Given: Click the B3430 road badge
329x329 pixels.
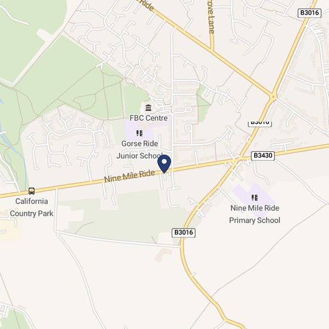Looking at the screenshot, I should point(263,156).
